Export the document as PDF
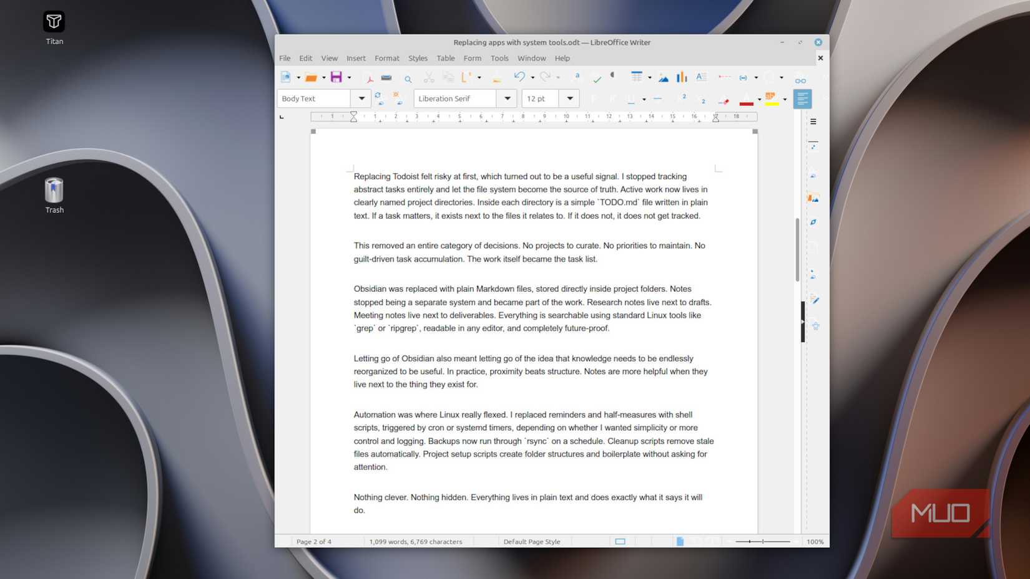Image resolution: width=1030 pixels, height=579 pixels. coord(370,77)
